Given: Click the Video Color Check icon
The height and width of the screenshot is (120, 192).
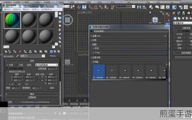Looking at the screenshot, I should click(60, 30).
